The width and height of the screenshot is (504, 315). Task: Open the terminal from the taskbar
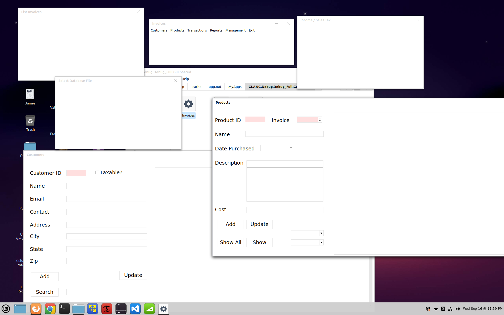pos(64,309)
